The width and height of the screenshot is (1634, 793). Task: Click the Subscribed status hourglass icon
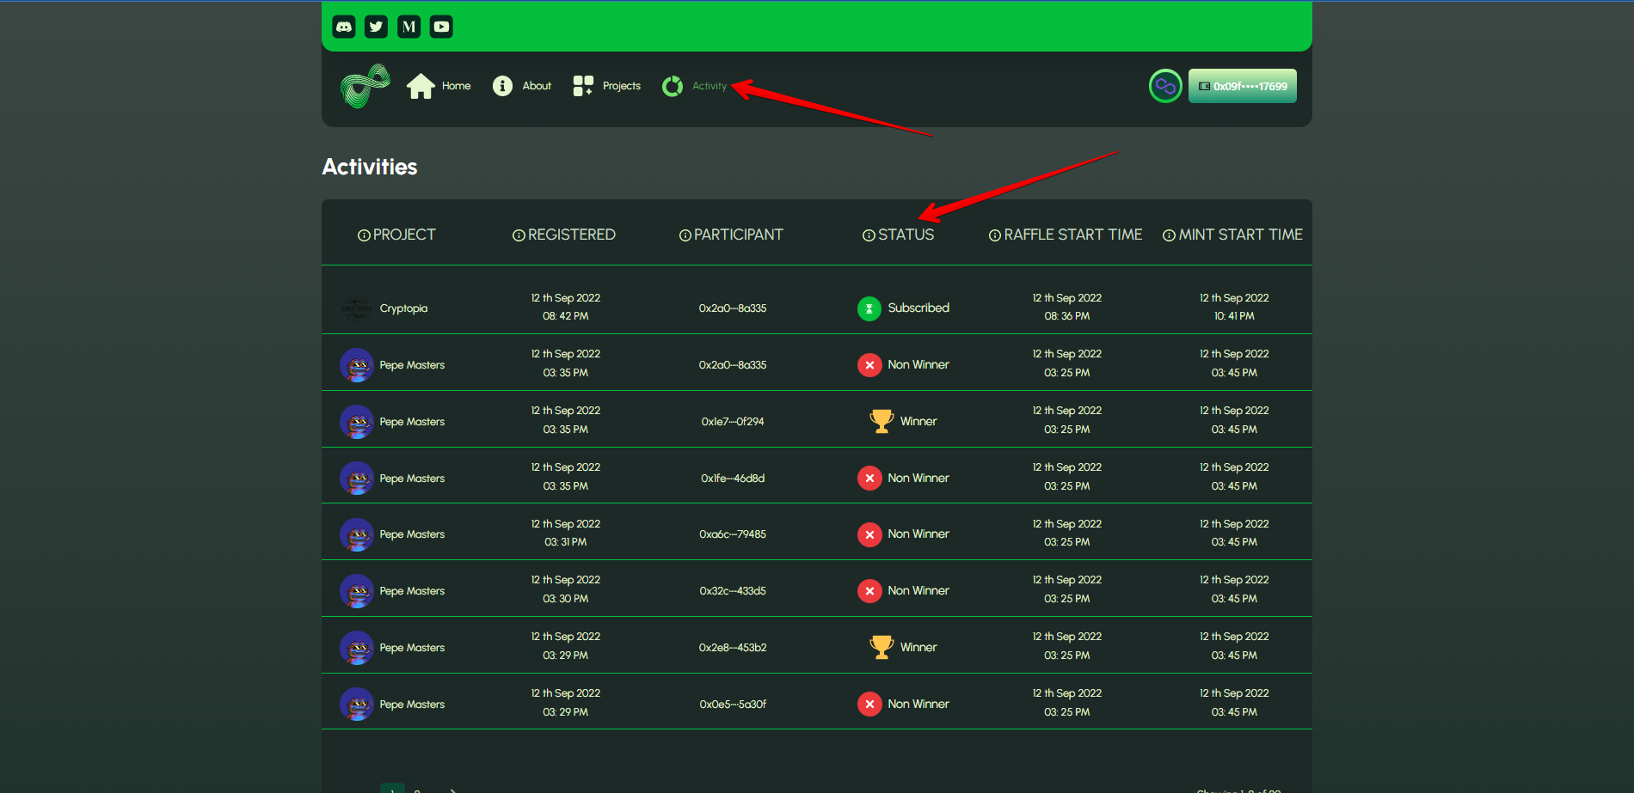pyautogui.click(x=869, y=308)
